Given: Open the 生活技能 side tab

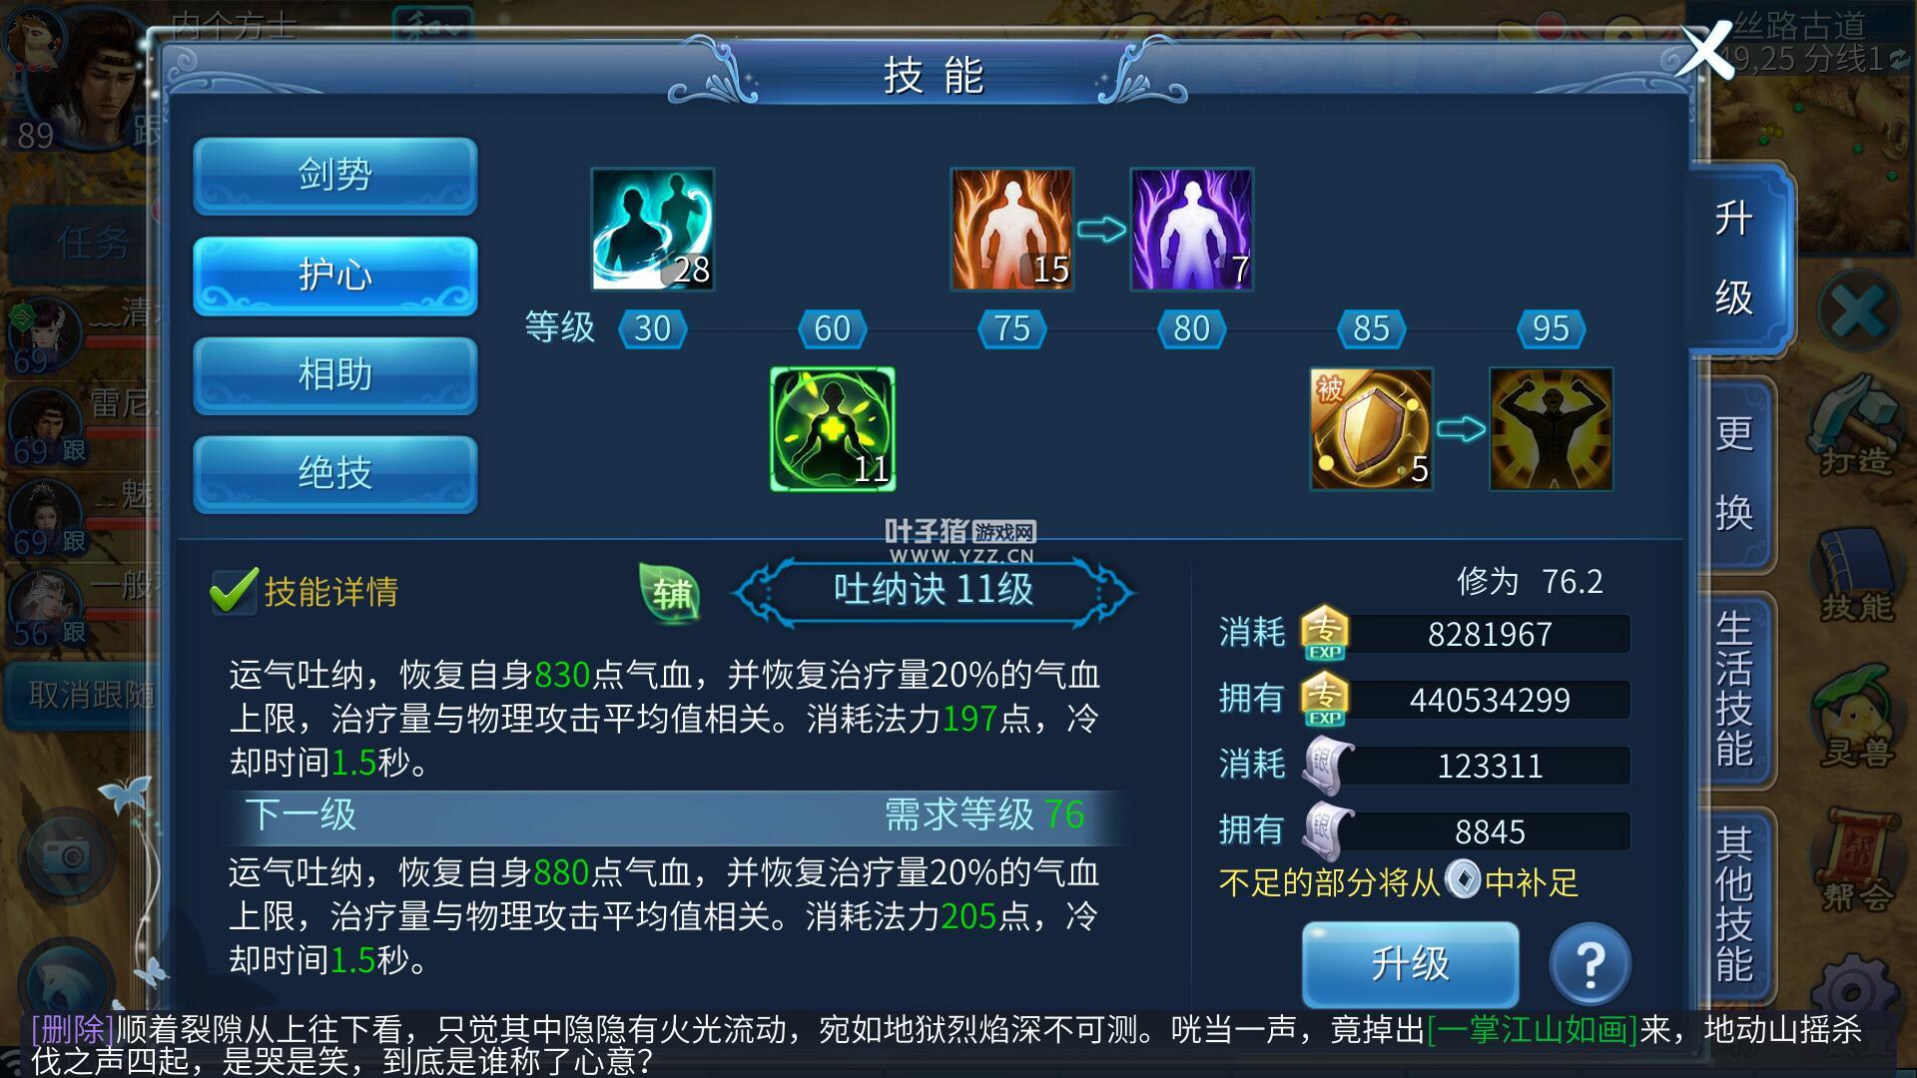Looking at the screenshot, I should click(x=1735, y=689).
